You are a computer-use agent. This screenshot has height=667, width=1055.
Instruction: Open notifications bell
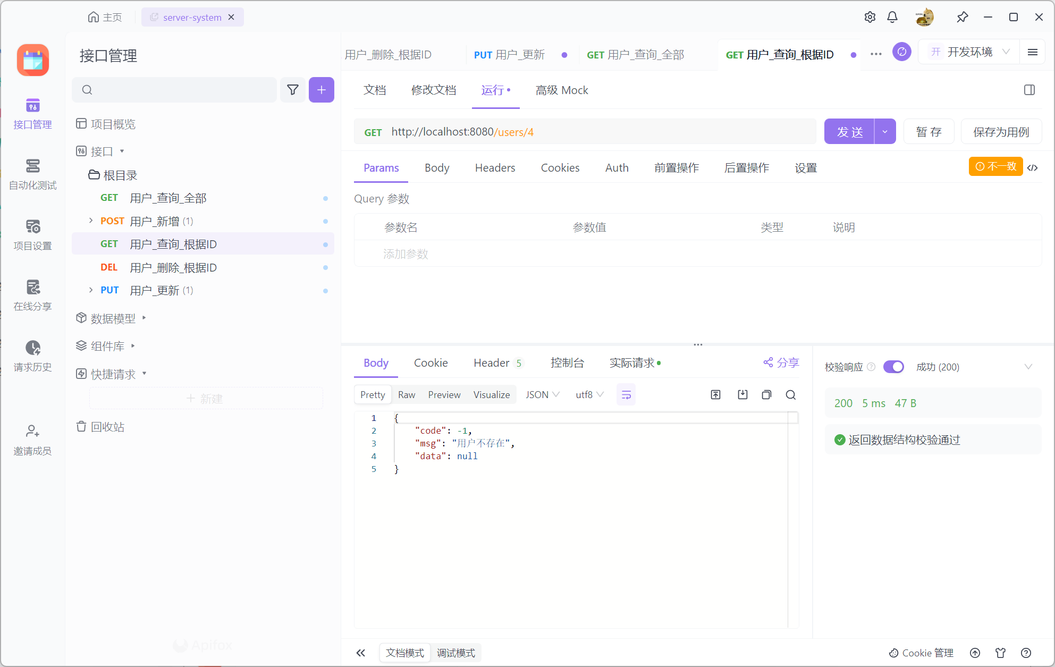click(x=892, y=17)
